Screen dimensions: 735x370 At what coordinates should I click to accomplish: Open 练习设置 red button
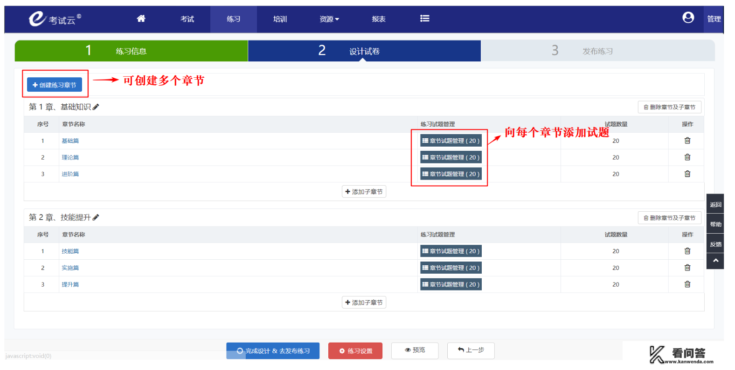(x=355, y=351)
